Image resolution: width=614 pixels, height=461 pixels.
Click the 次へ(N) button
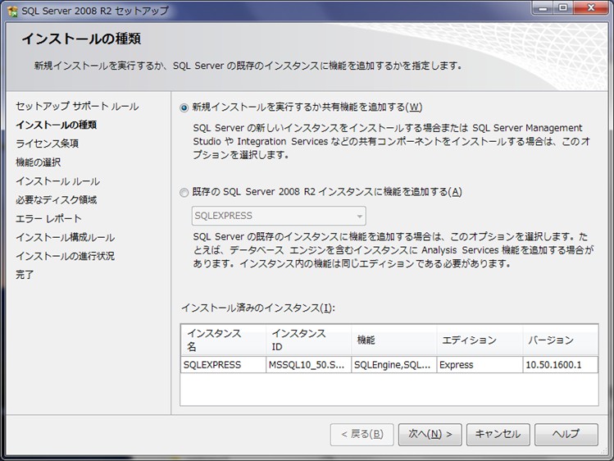click(x=430, y=434)
